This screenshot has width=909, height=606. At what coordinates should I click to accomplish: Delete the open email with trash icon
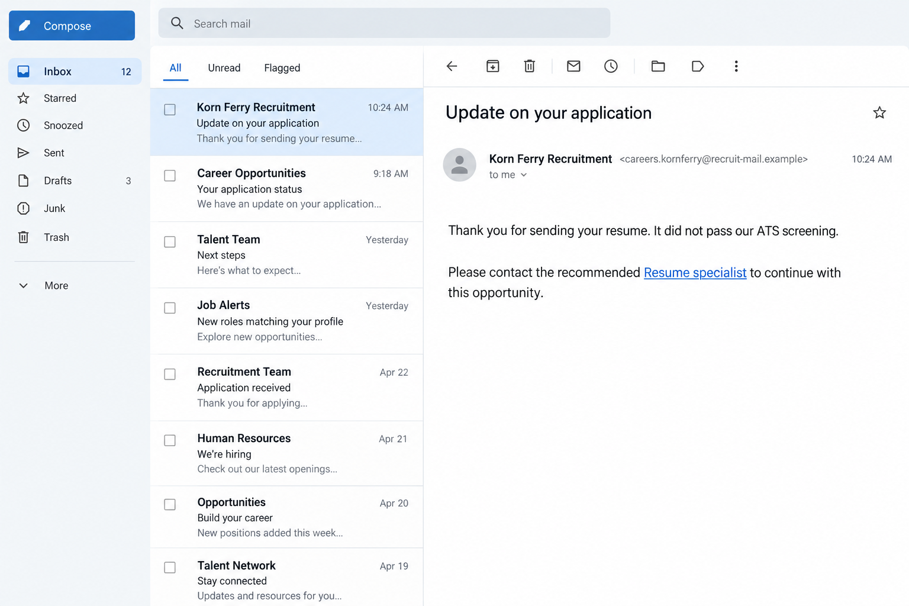point(530,66)
